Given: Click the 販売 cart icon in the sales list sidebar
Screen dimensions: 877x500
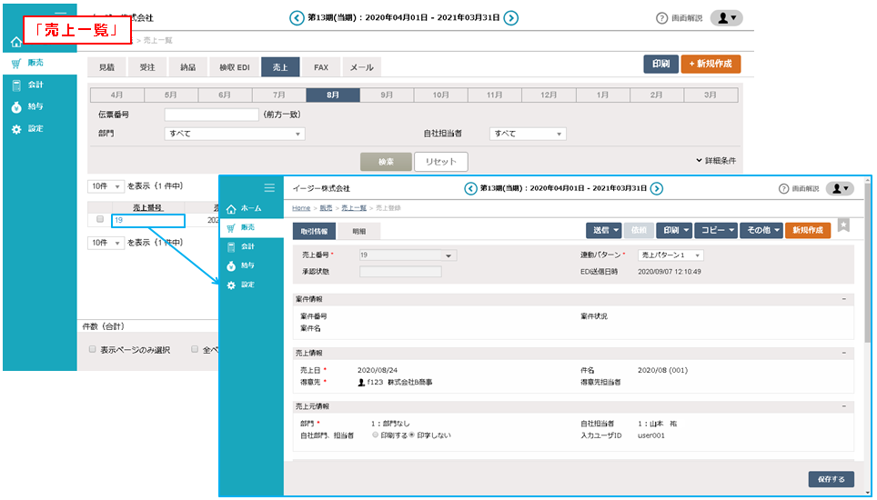Looking at the screenshot, I should click(16, 64).
